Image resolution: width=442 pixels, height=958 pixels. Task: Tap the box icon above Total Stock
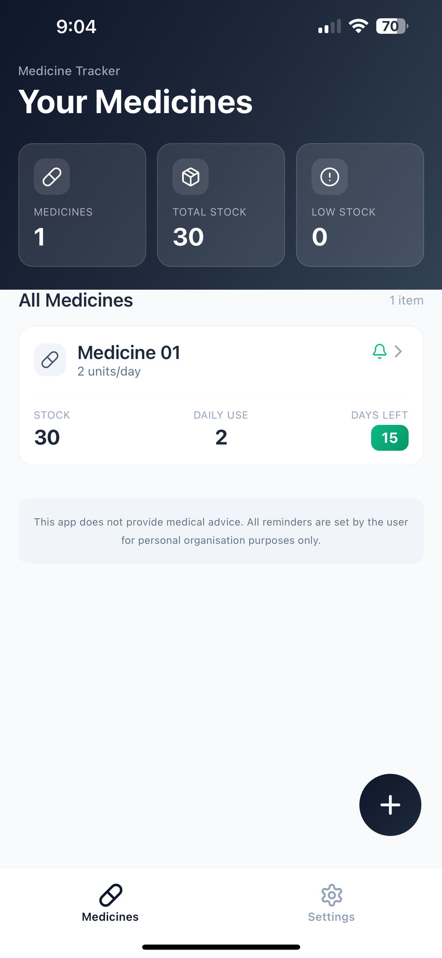[x=190, y=177]
